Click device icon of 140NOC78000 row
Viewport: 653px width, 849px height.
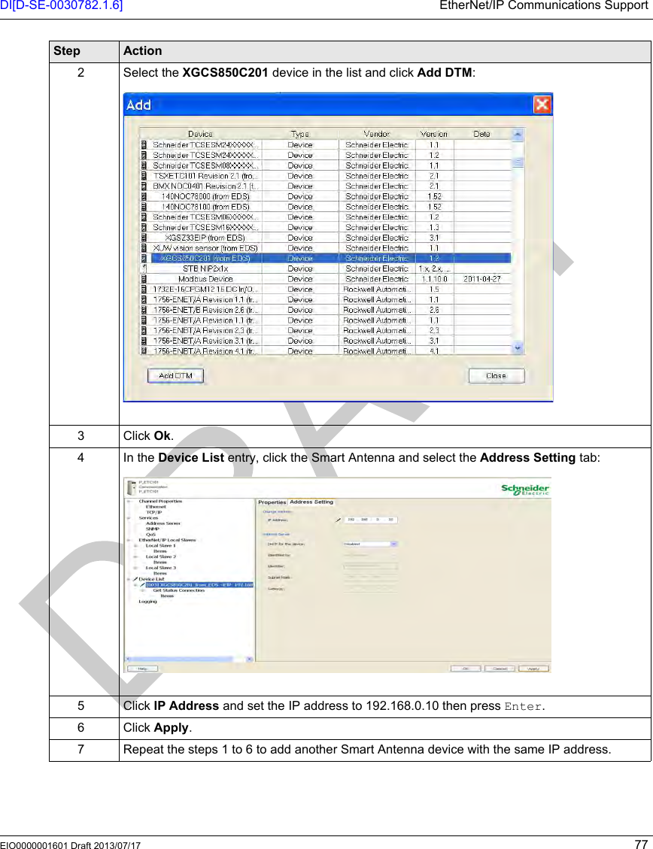pos(144,196)
